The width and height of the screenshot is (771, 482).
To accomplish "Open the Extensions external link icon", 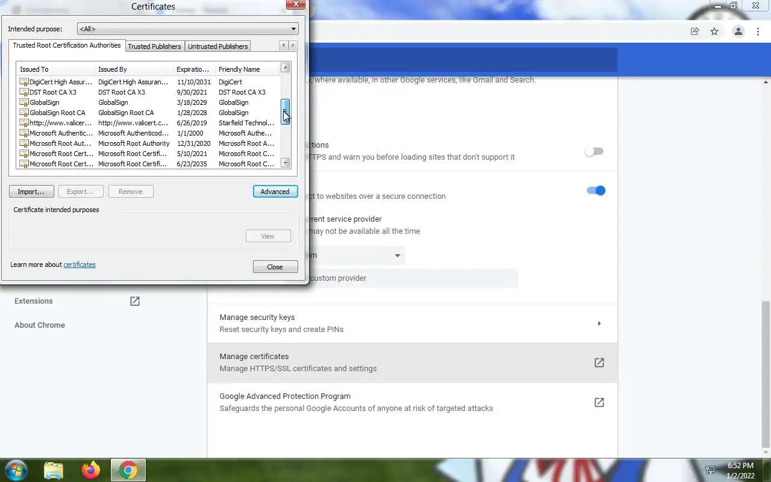I will 135,301.
